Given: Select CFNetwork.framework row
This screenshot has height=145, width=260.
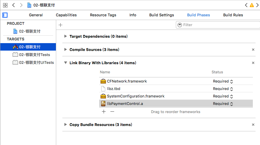Looking at the screenshot, I should pos(176,81).
